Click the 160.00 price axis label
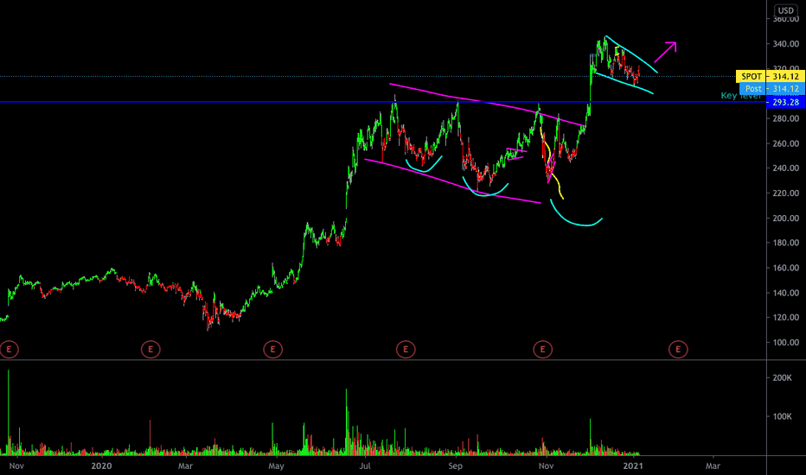The height and width of the screenshot is (475, 806). click(786, 268)
